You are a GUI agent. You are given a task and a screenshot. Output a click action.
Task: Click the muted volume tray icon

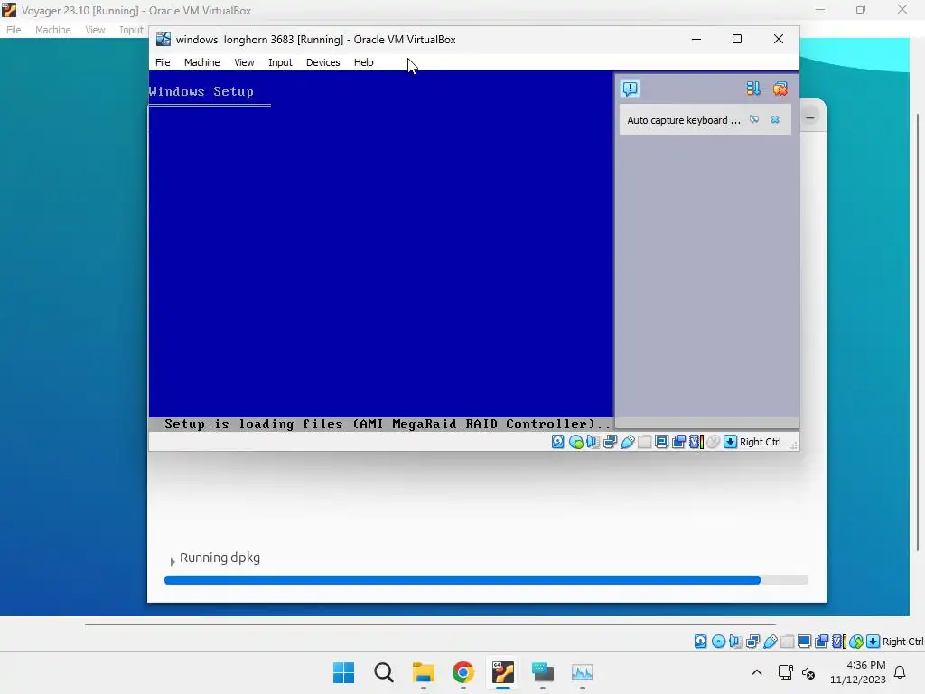click(808, 672)
